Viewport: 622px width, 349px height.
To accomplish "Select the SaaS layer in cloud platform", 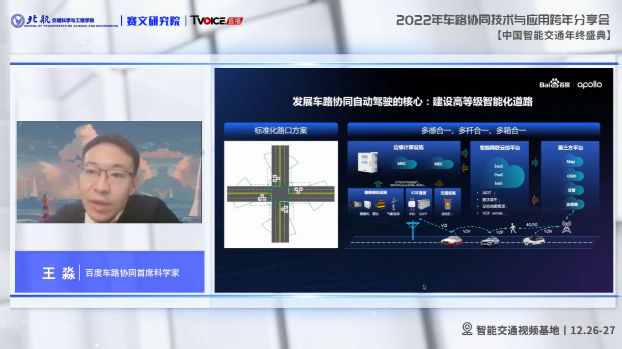I will coord(498,166).
